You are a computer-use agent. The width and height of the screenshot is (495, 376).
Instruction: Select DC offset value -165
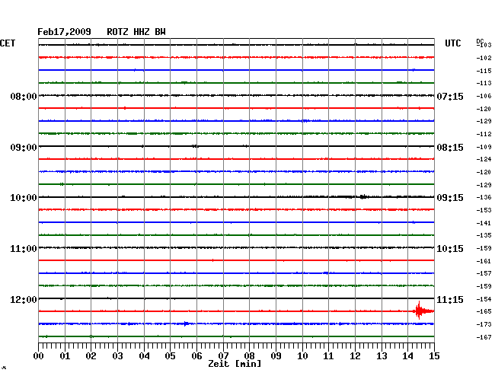484,311
